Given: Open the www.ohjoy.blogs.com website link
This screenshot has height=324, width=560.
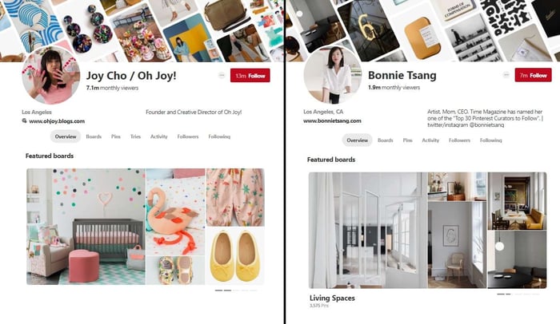Looking at the screenshot, I should [57, 121].
